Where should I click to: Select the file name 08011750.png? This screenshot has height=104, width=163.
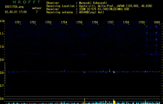(14, 7)
